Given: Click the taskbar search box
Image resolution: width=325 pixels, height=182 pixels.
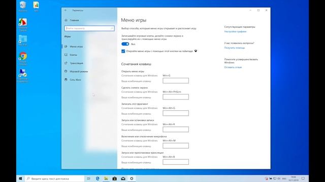Looking at the screenshot, I should tap(54, 178).
